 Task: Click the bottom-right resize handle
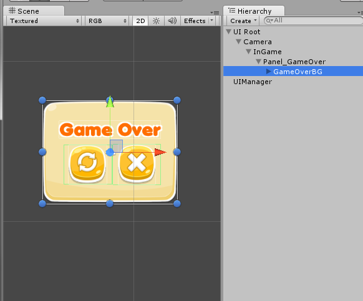click(x=177, y=204)
